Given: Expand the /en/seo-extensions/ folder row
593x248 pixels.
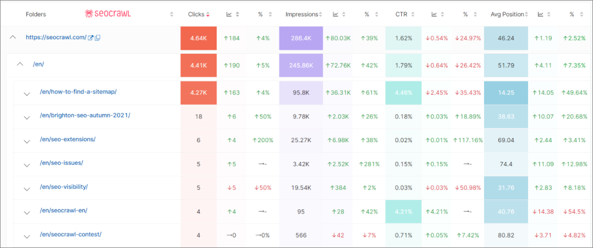Looking at the screenshot, I should click(x=27, y=140).
